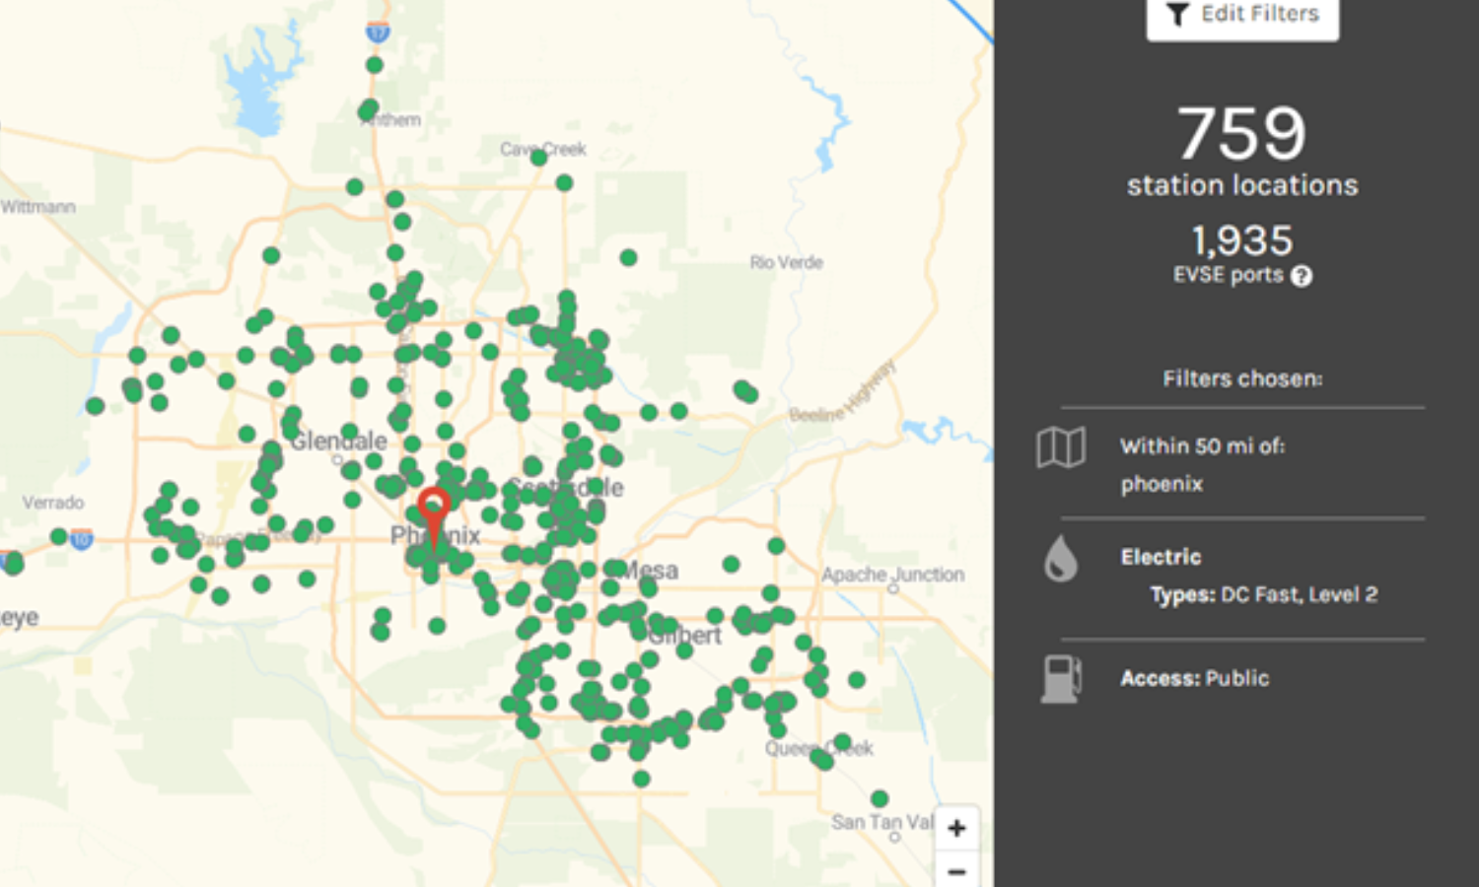Screen dimensions: 1479x887
Task: Click the red Phoenix location pin
Action: point(434,509)
